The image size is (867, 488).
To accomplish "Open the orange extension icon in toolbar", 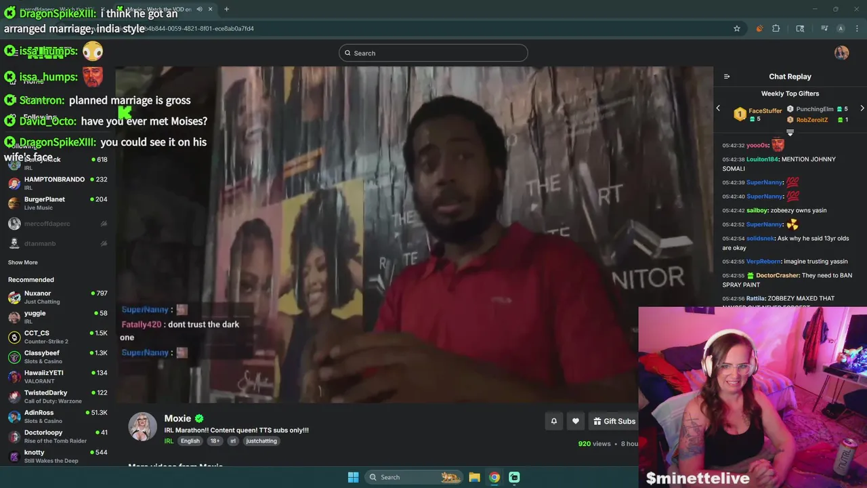I will (759, 28).
